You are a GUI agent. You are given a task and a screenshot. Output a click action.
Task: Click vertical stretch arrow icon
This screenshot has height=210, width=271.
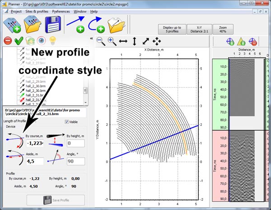(x=134, y=41)
